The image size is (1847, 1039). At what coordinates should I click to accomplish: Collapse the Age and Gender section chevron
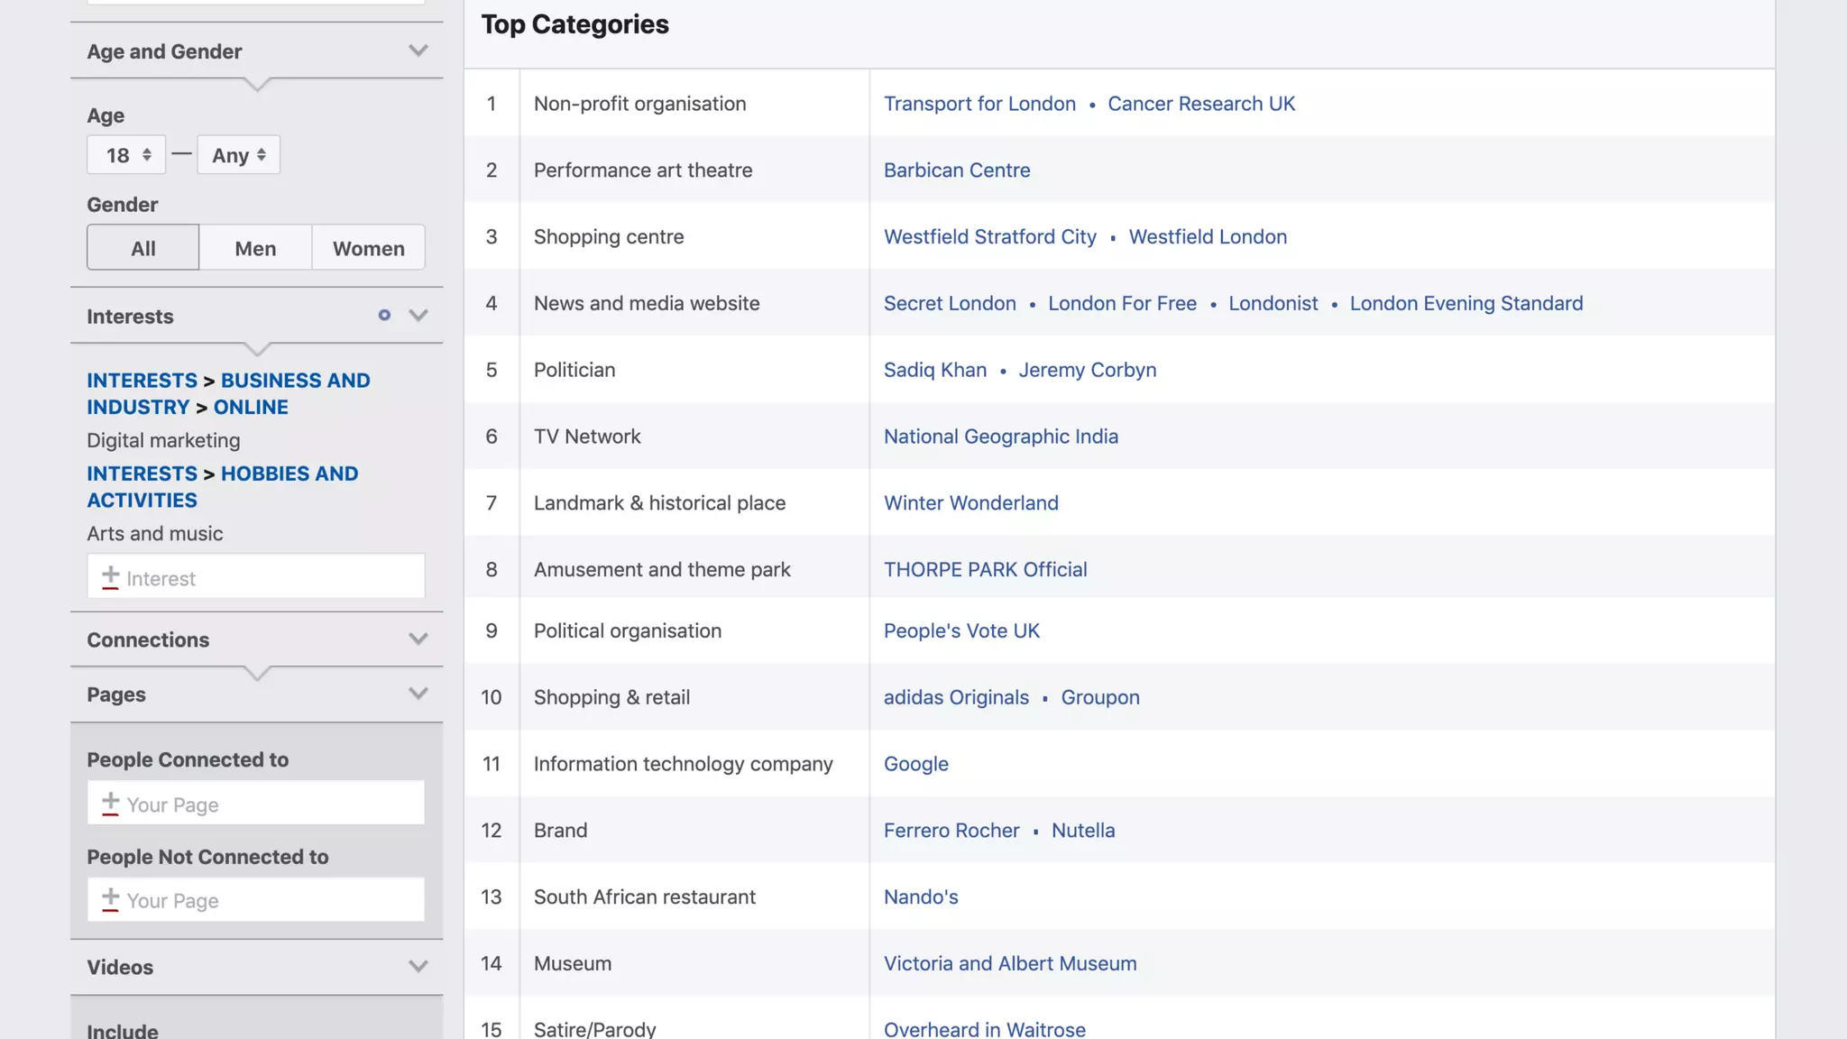(x=418, y=51)
